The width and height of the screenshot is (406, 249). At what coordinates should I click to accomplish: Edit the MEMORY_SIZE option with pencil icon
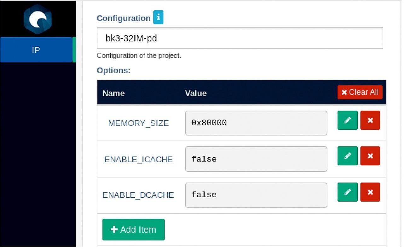point(347,120)
